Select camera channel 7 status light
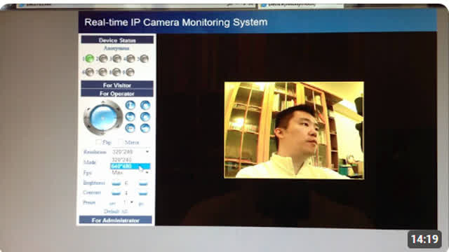The width and height of the screenshot is (449, 252). click(103, 72)
